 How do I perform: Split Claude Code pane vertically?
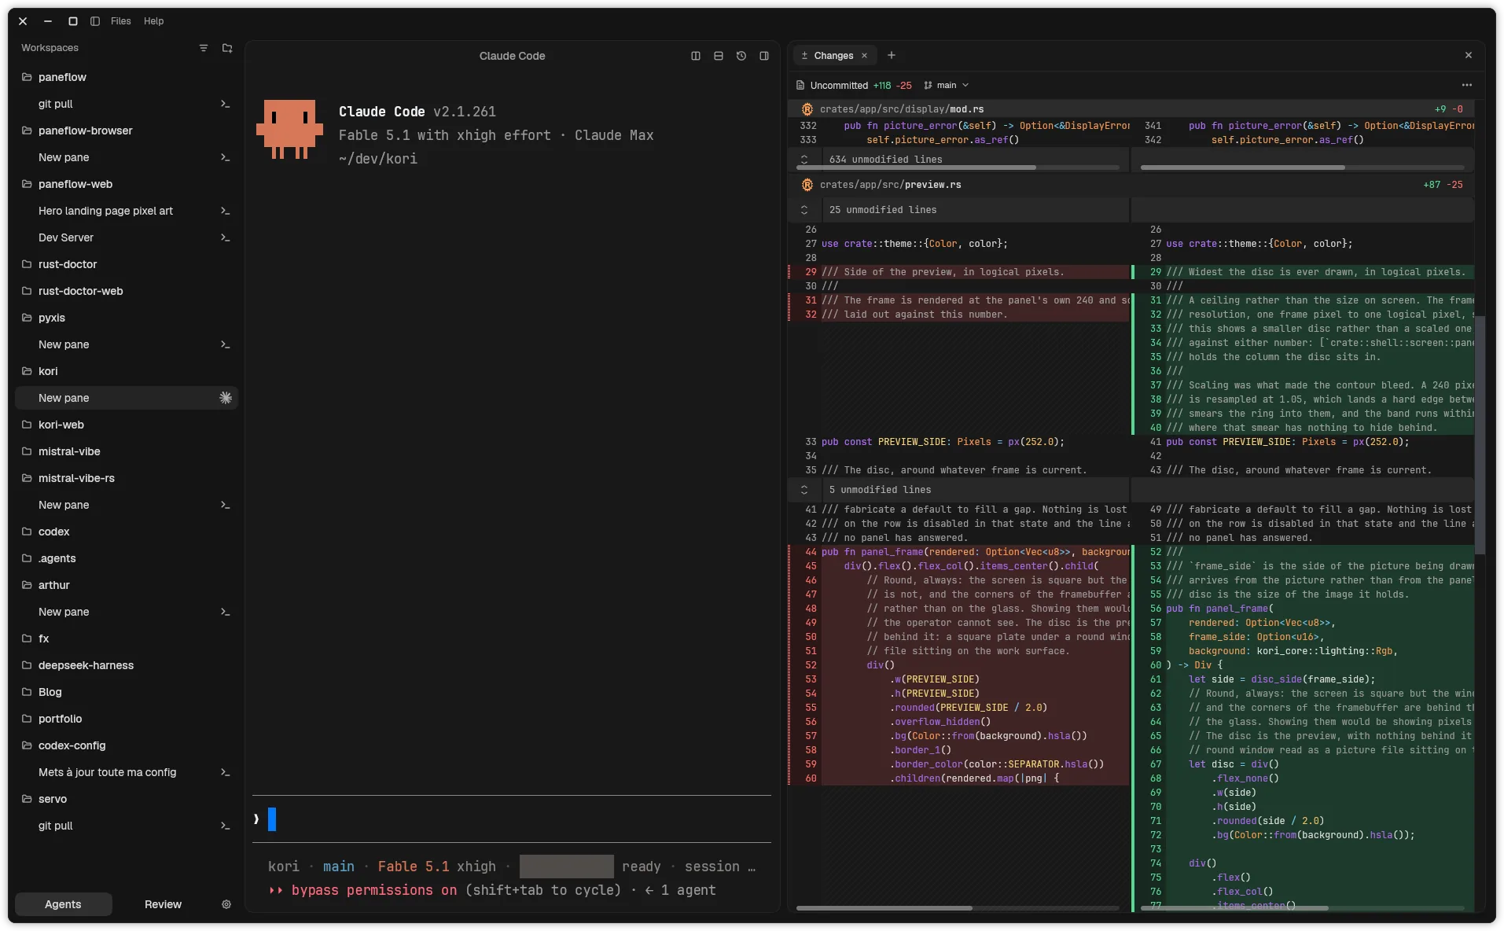click(696, 56)
